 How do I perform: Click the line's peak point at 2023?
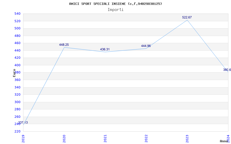(x=187, y=20)
